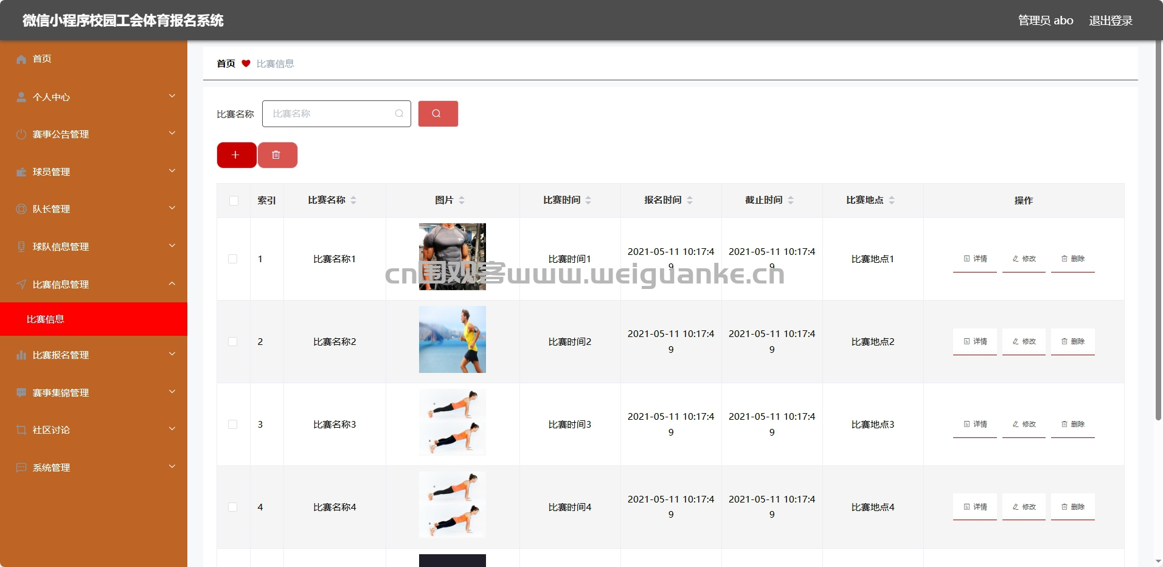Check the checkbox for row 比赛名称3
This screenshot has width=1163, height=567.
pos(233,425)
